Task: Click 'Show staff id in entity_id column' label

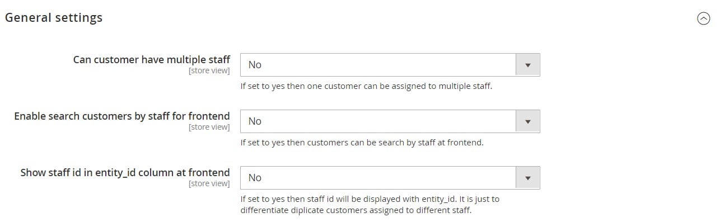Action: (x=125, y=173)
